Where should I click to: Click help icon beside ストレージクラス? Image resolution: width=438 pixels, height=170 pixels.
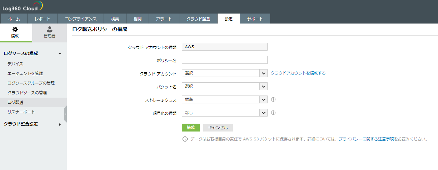pyautogui.click(x=273, y=99)
